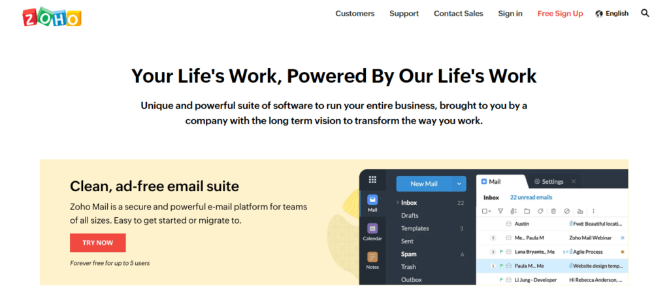Toggle the select-all checkbox in mail toolbar

485,211
